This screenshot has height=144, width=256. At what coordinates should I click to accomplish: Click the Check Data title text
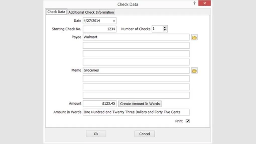point(128,5)
